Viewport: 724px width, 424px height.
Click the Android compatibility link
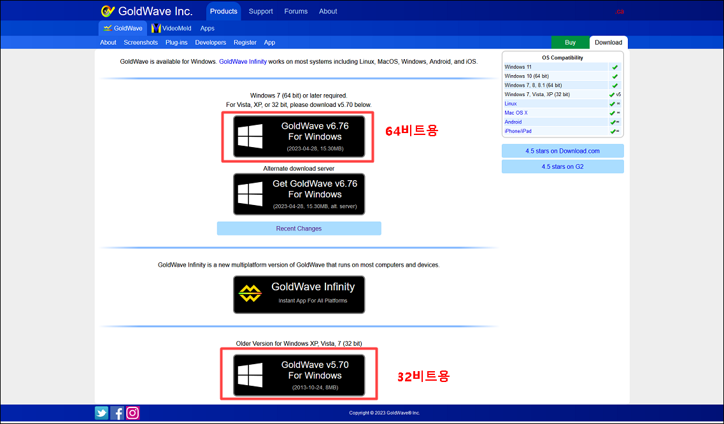pyautogui.click(x=513, y=122)
